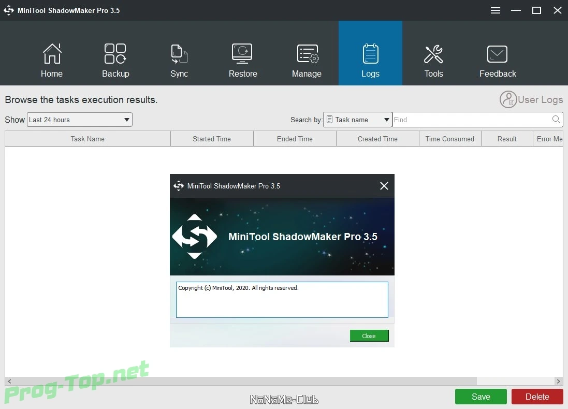The image size is (568, 409).
Task: Maximize the ShadowMaker window
Action: (x=536, y=10)
